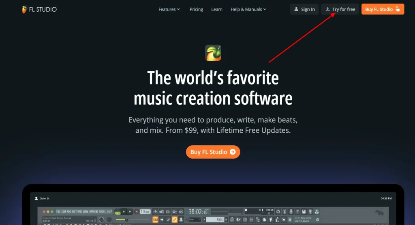The width and height of the screenshot is (415, 225).
Task: Click the floppy disk save icon
Action: (304, 212)
